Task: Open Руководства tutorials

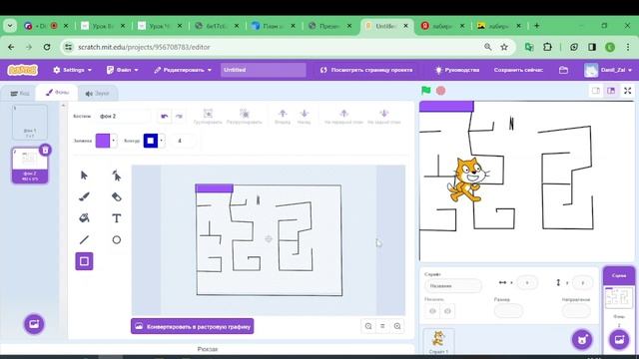Action: coord(457,70)
